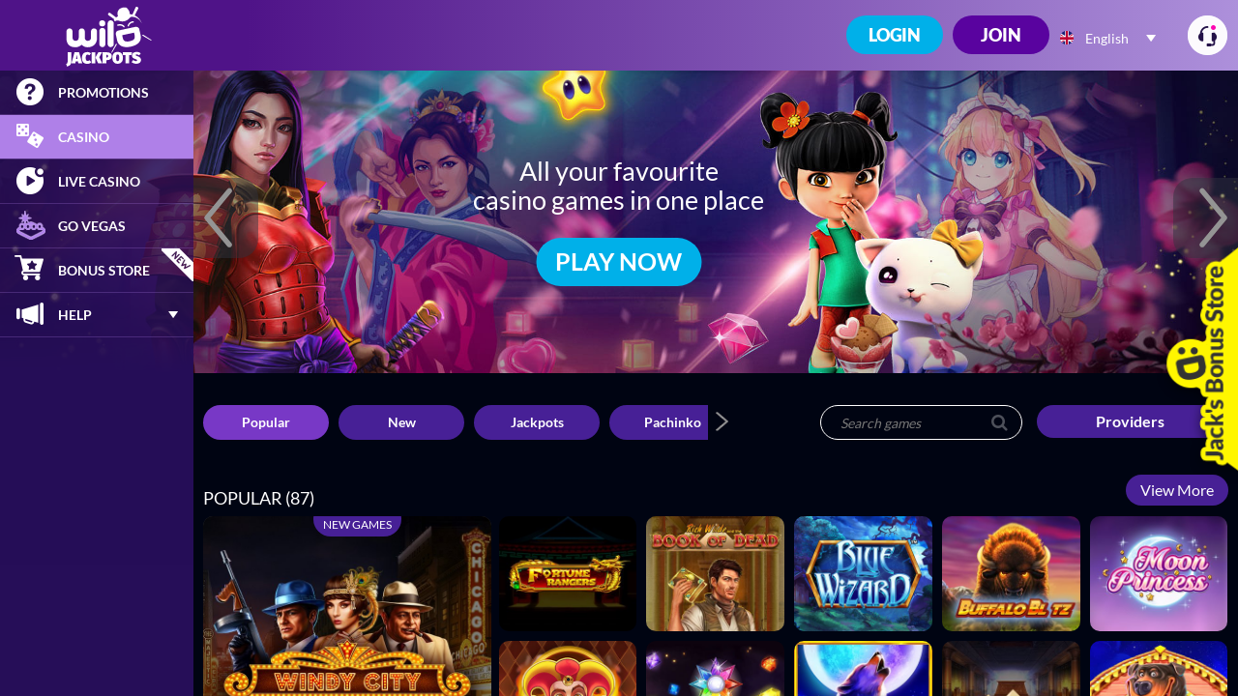Click the Search games field
The width and height of the screenshot is (1238, 696).
coord(921,422)
